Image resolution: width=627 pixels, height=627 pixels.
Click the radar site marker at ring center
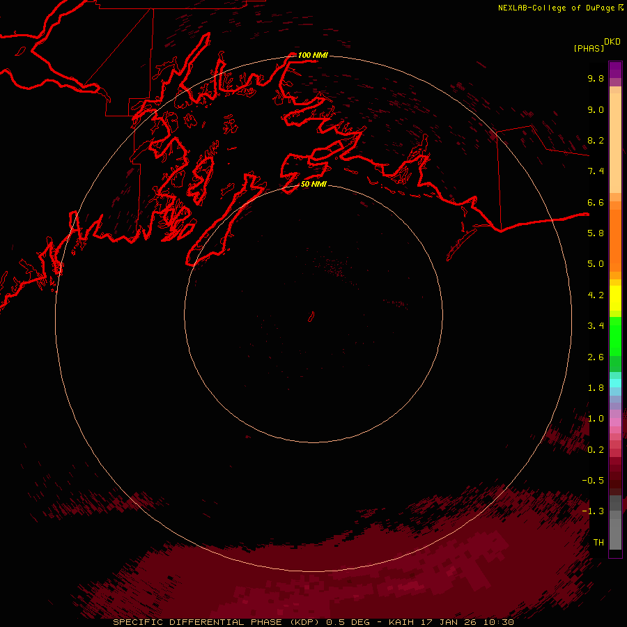click(x=311, y=317)
